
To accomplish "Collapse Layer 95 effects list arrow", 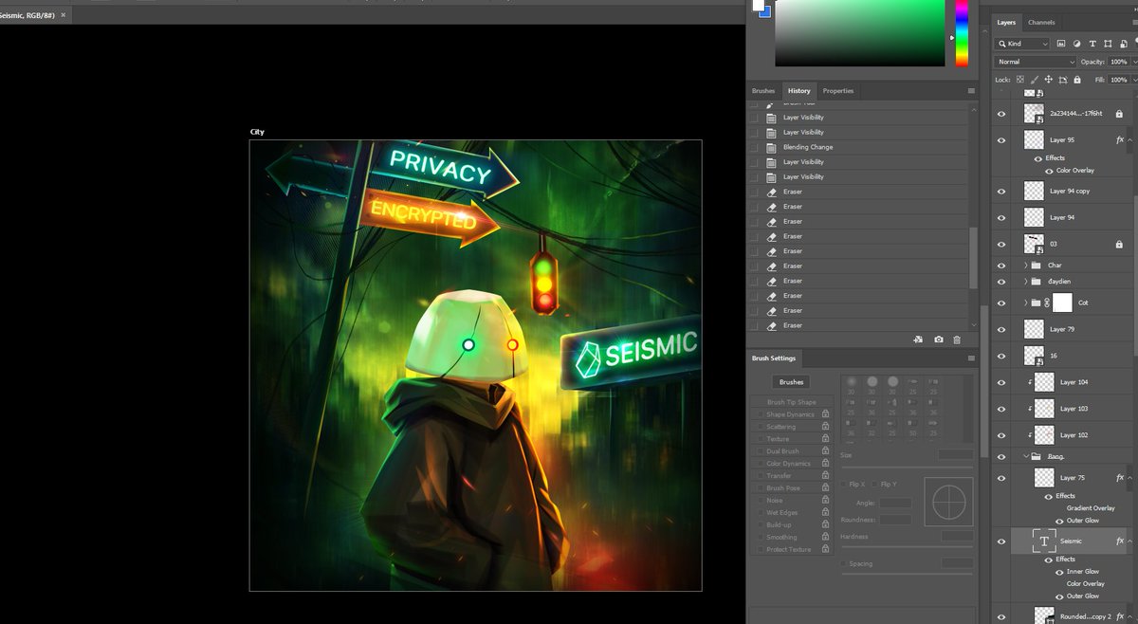I will click(1130, 139).
